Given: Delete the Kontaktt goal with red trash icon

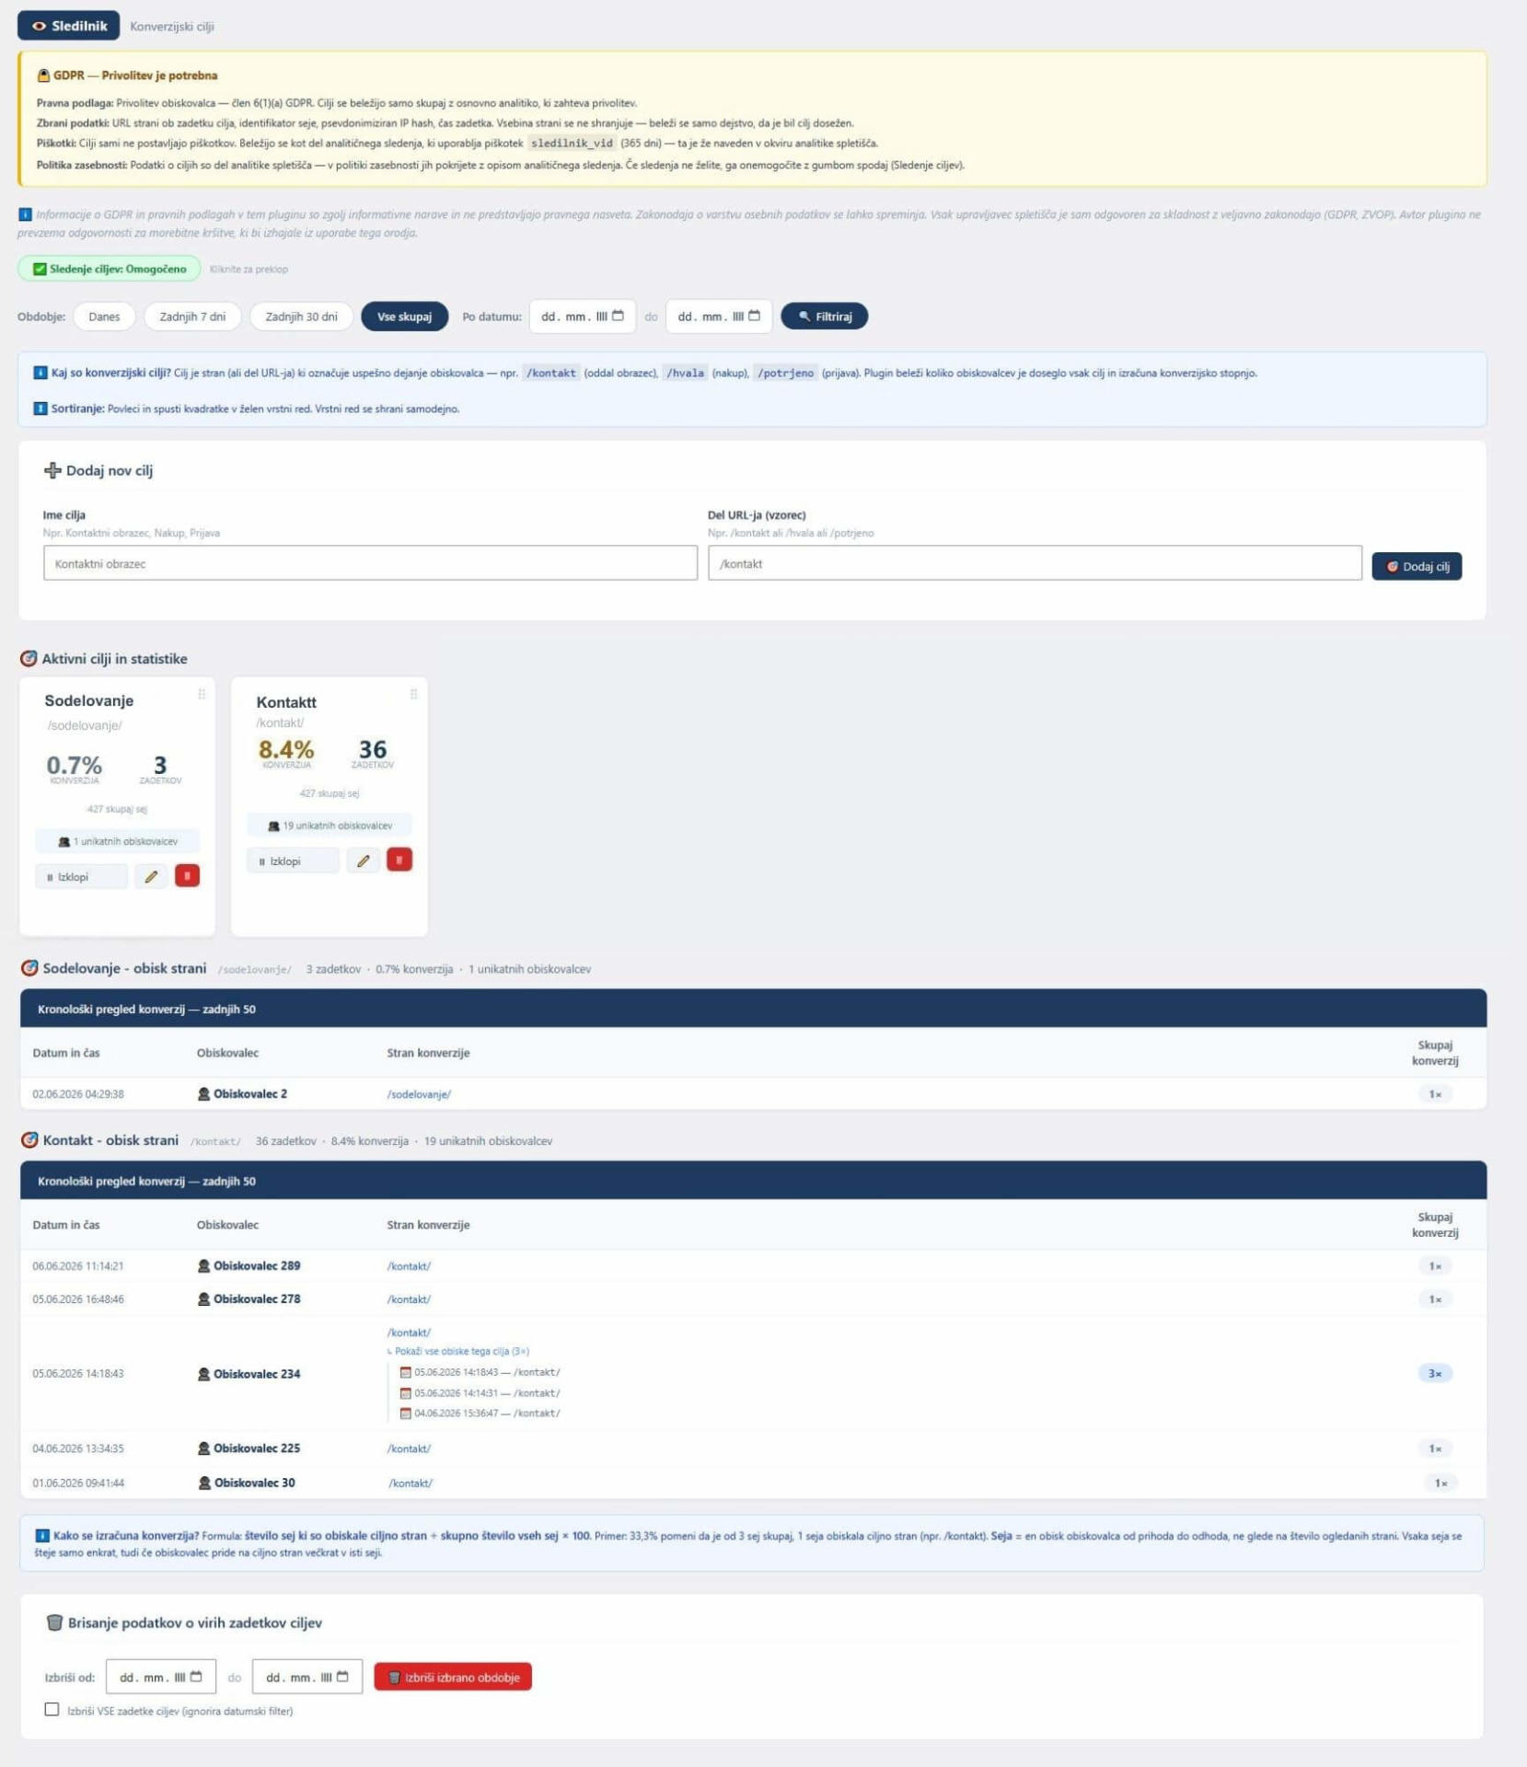Looking at the screenshot, I should (399, 860).
